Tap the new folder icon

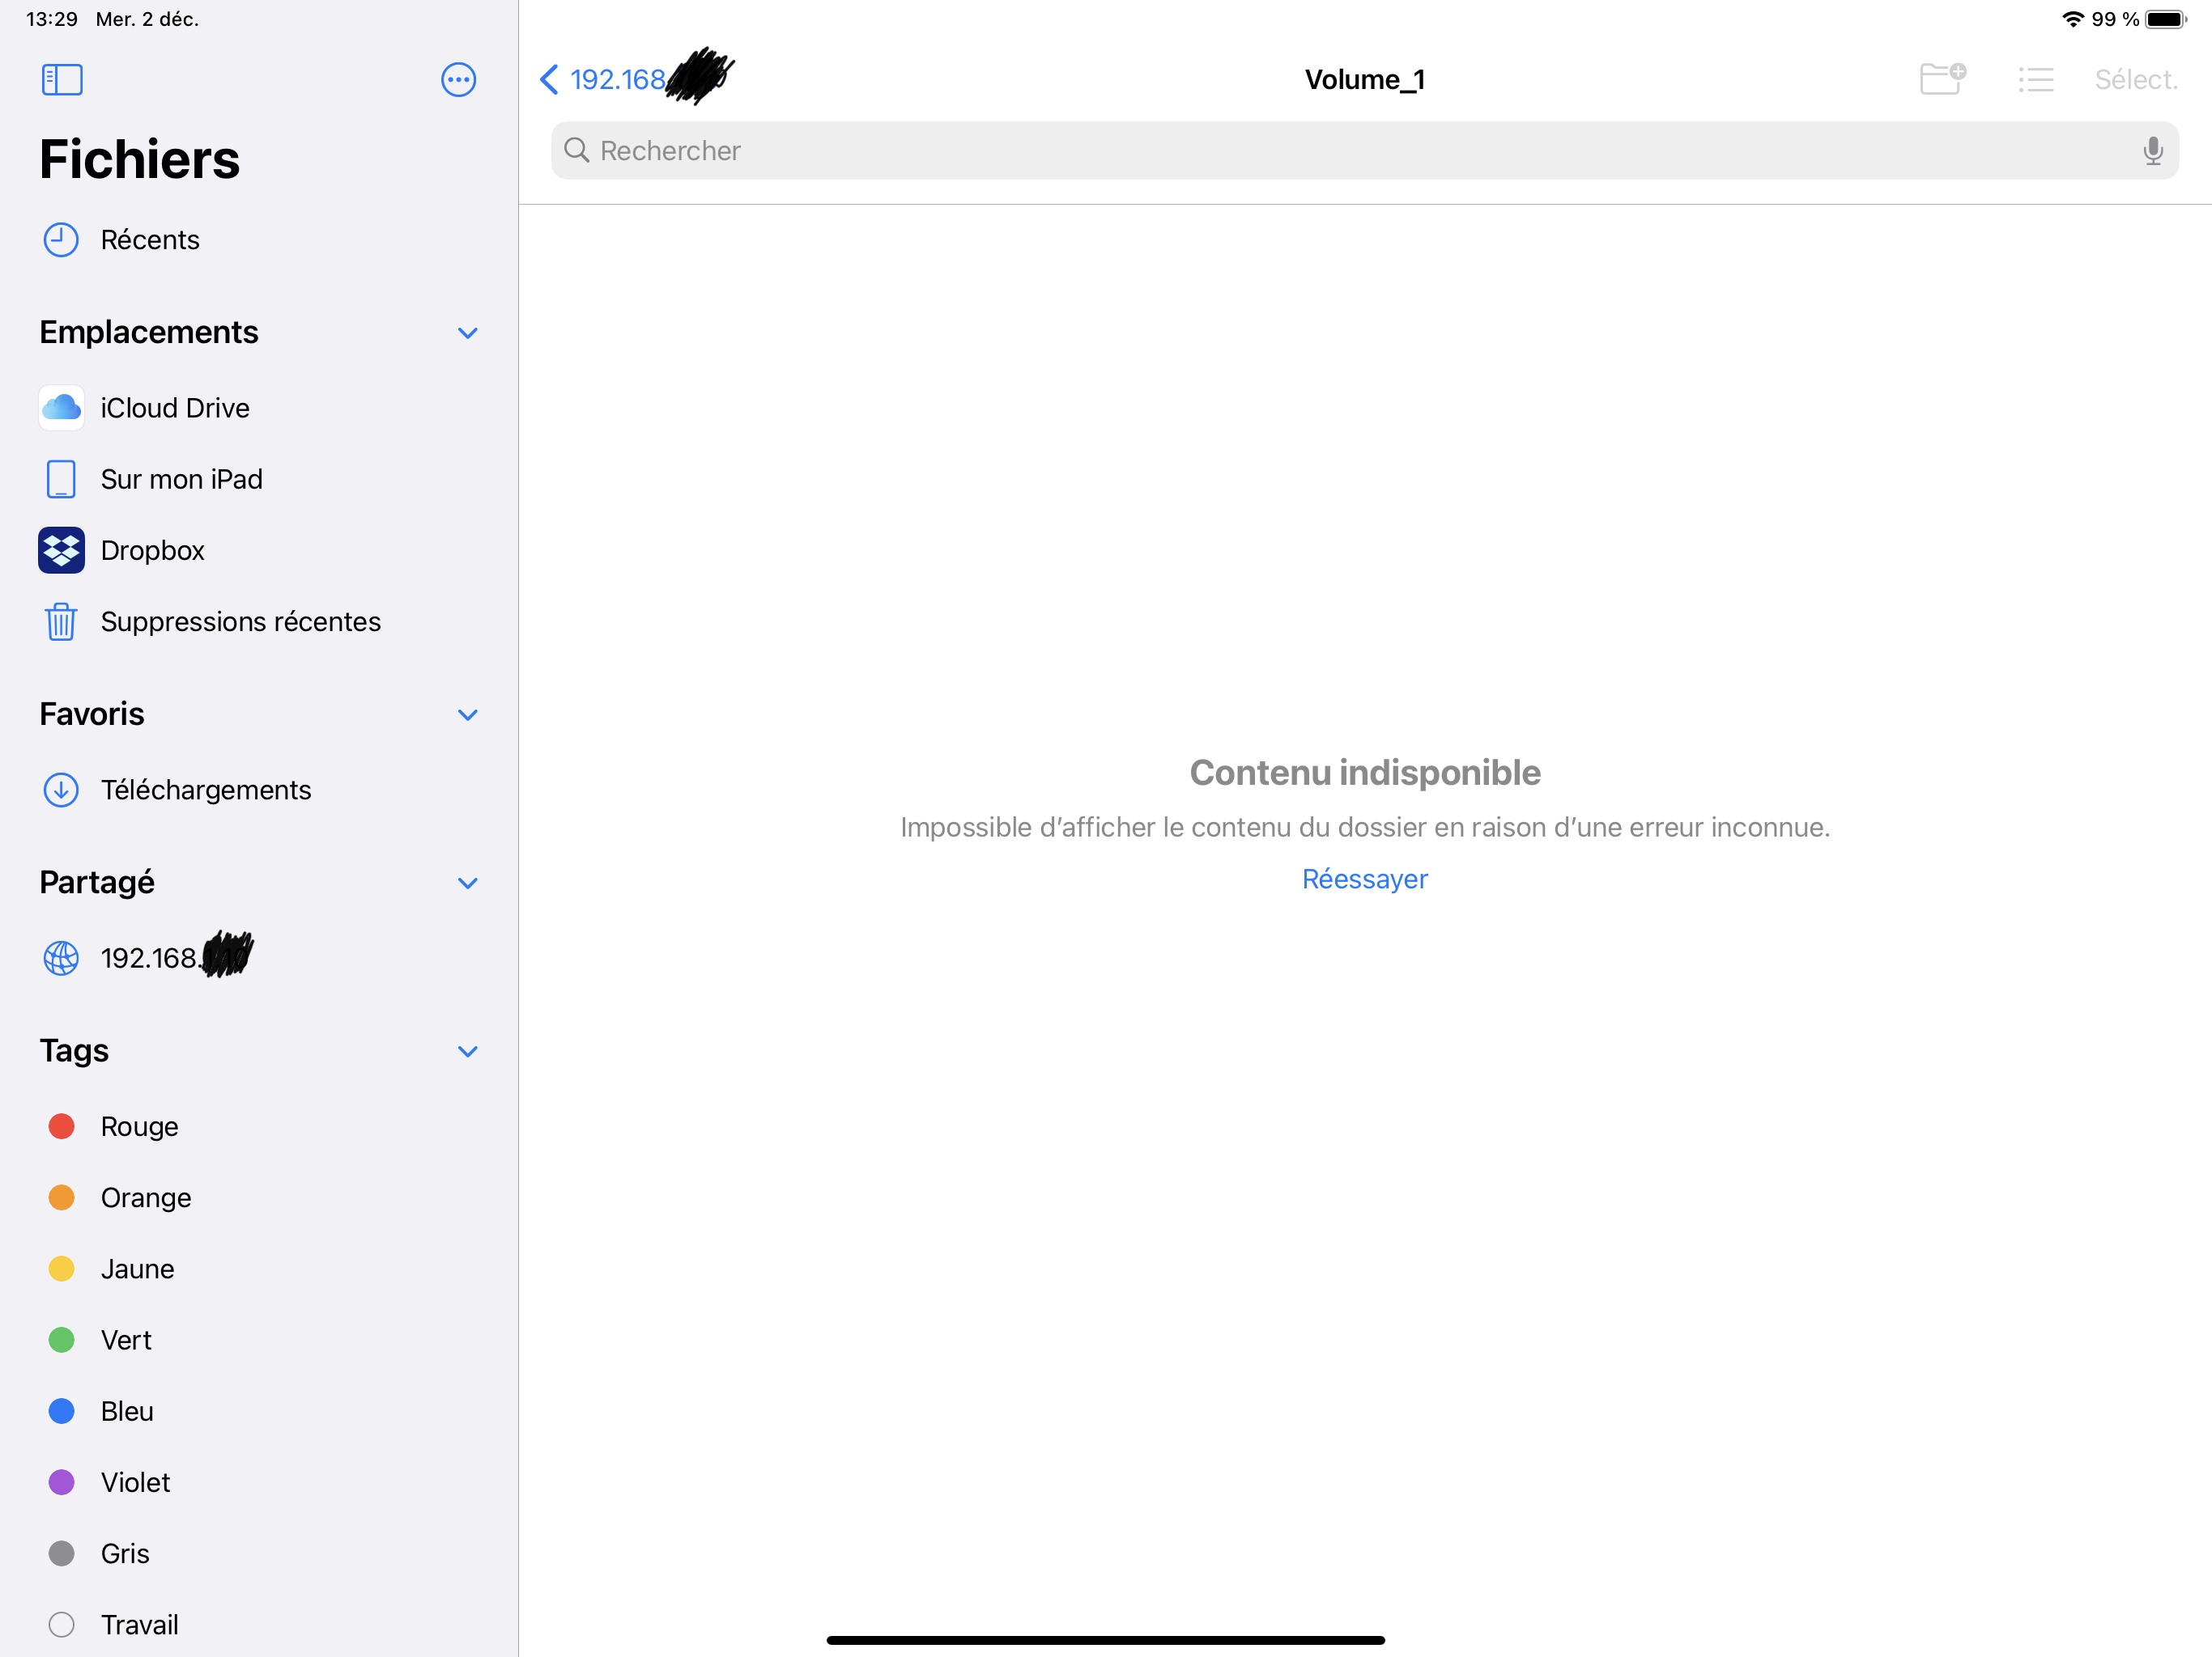click(1942, 79)
